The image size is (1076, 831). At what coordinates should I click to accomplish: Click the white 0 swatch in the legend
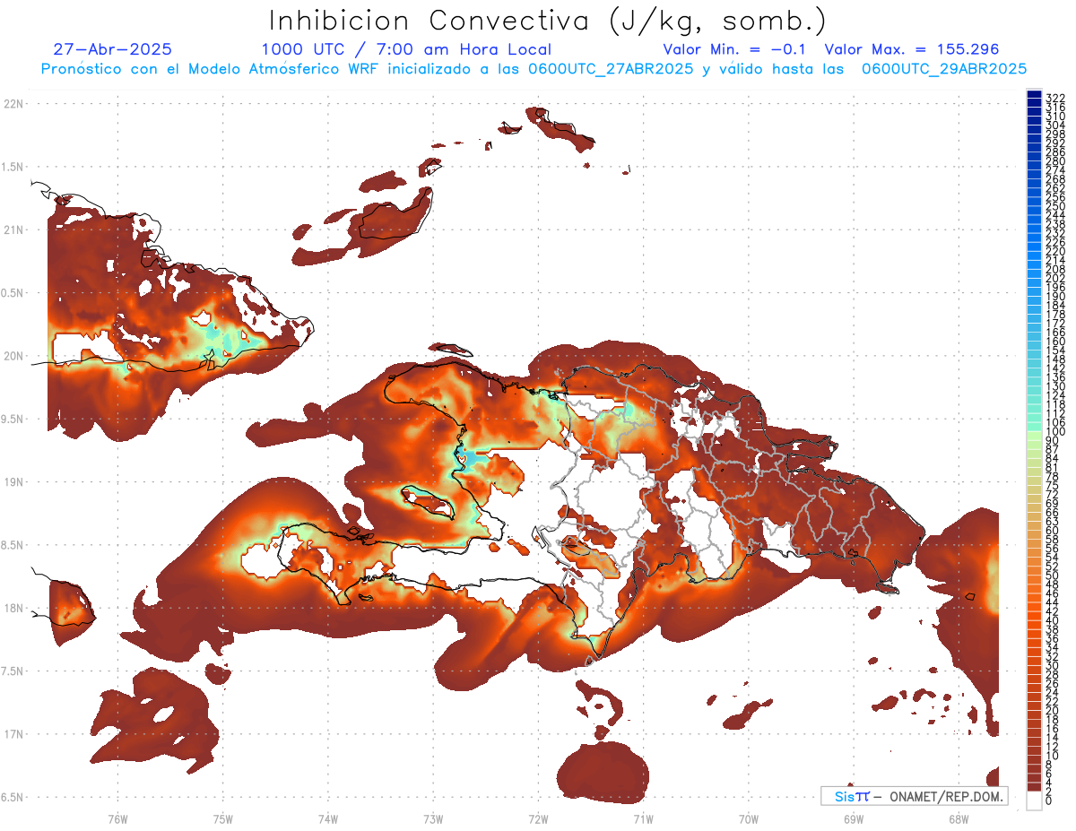[1034, 801]
